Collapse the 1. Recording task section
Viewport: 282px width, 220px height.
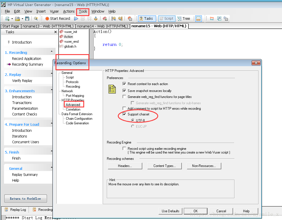click(x=52, y=51)
